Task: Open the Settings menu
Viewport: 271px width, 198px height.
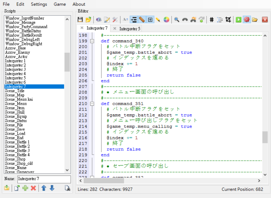Action: tap(39, 4)
